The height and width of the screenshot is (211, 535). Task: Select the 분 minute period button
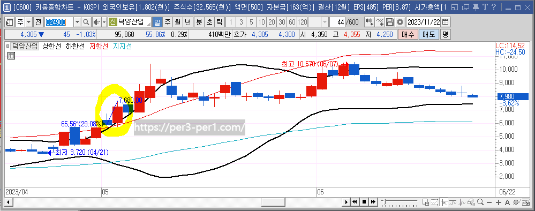click(x=199, y=22)
